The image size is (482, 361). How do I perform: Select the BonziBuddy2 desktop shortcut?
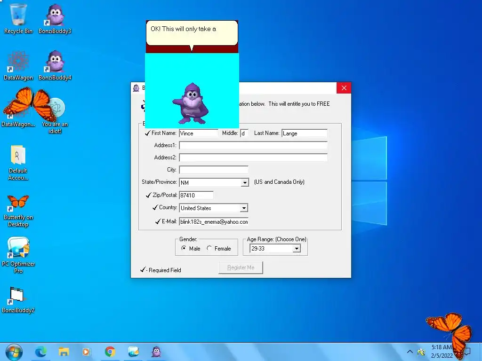click(x=18, y=300)
